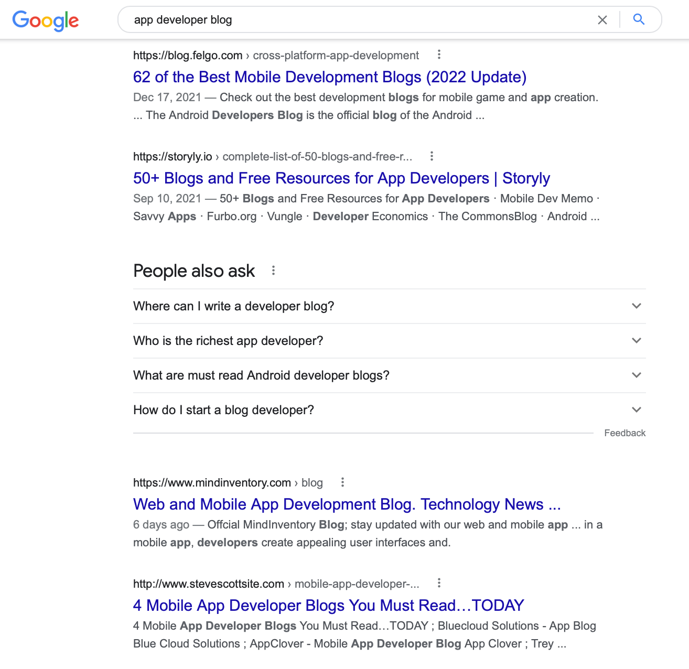Open three-dot menu for the storyly.io result
The width and height of the screenshot is (689, 669).
432,156
